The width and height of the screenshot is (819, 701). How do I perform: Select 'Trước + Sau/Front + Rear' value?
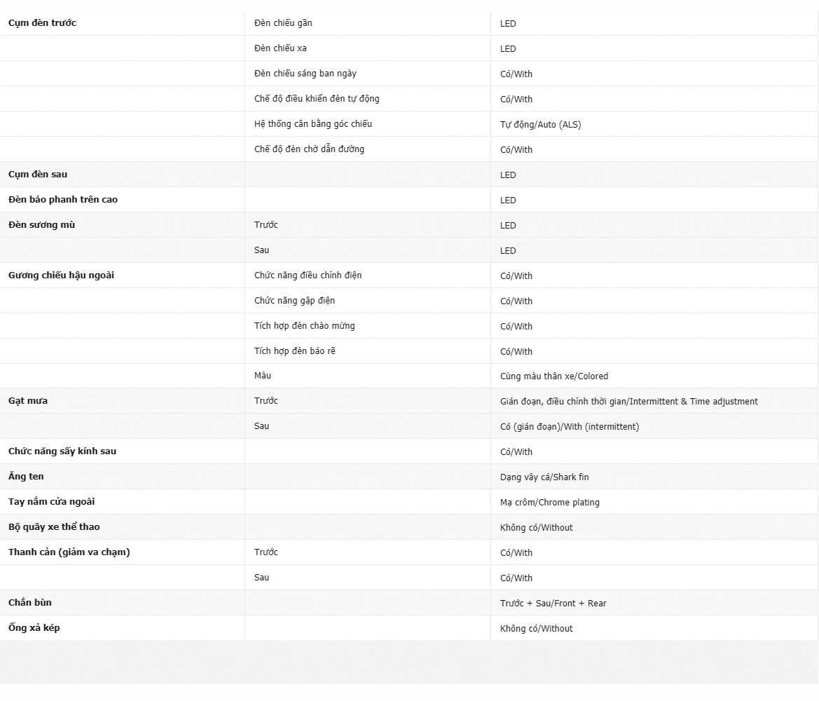point(553,604)
